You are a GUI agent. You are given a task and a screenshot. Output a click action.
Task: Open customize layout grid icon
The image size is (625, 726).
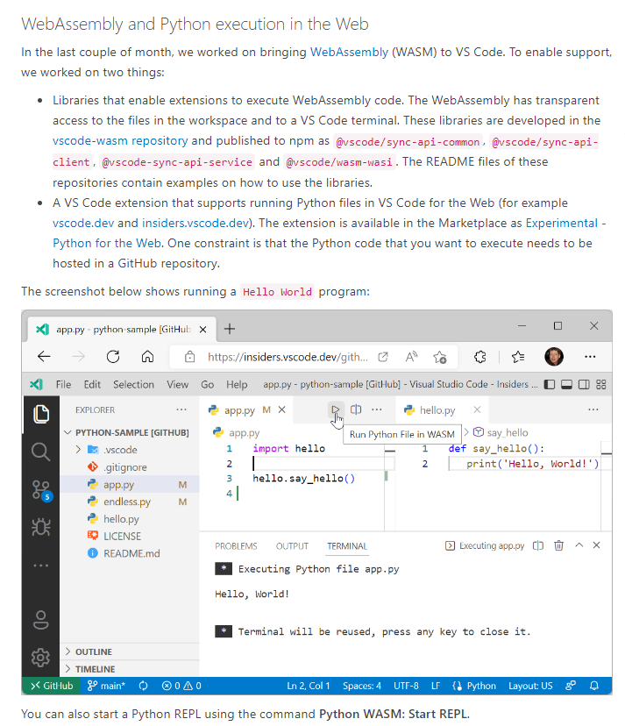click(x=601, y=384)
